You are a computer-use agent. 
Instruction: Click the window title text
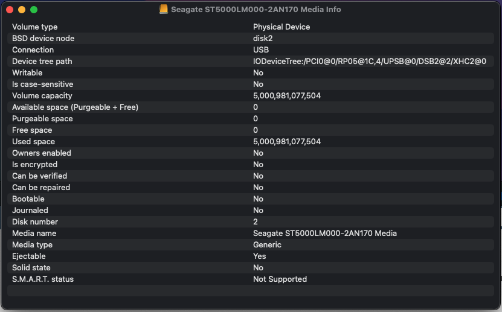[256, 10]
